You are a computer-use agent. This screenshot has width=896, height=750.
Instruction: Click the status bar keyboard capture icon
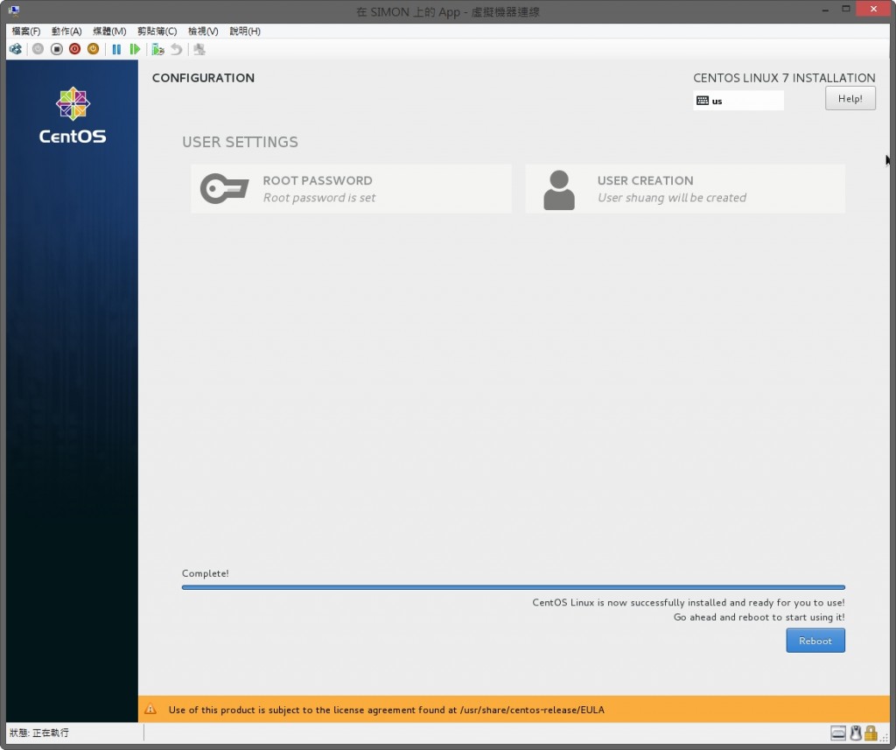(x=837, y=732)
